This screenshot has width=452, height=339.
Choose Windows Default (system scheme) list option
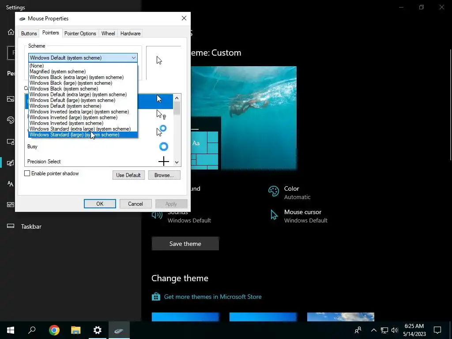(83, 106)
